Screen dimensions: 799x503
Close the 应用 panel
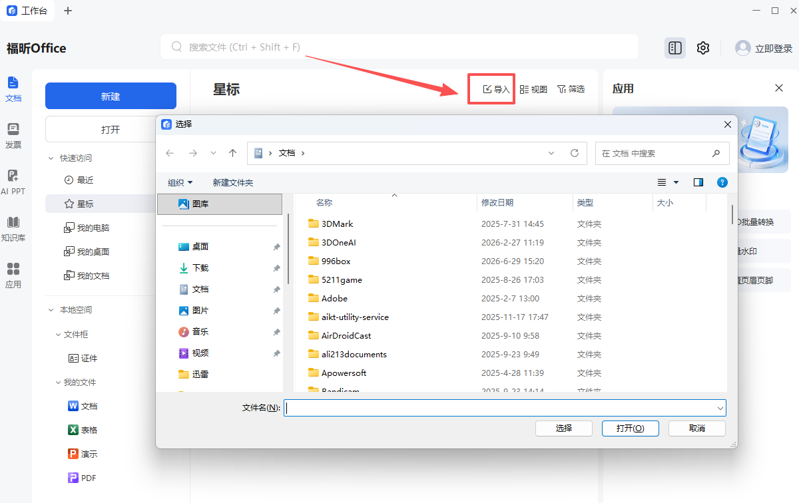point(779,88)
